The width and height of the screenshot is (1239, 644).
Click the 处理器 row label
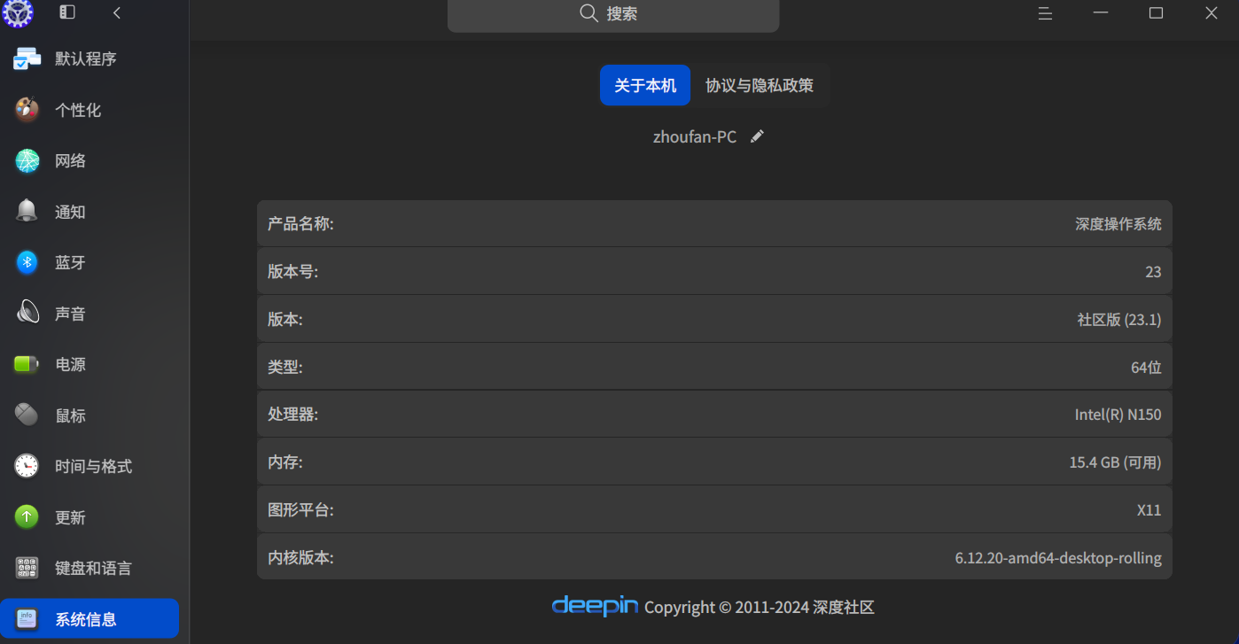click(292, 415)
